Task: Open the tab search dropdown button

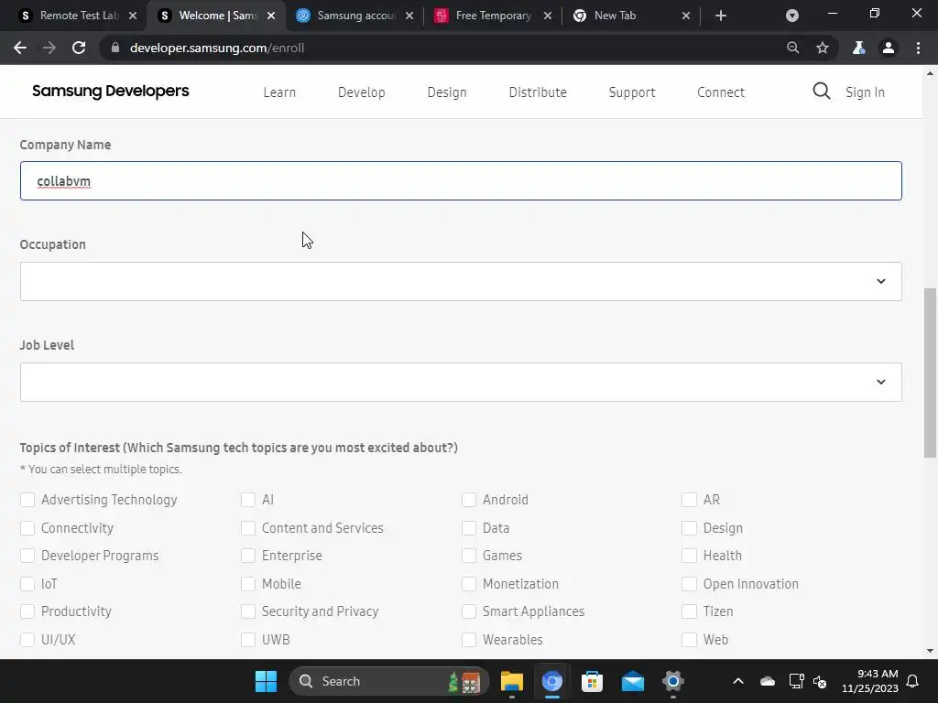Action: [x=792, y=16]
